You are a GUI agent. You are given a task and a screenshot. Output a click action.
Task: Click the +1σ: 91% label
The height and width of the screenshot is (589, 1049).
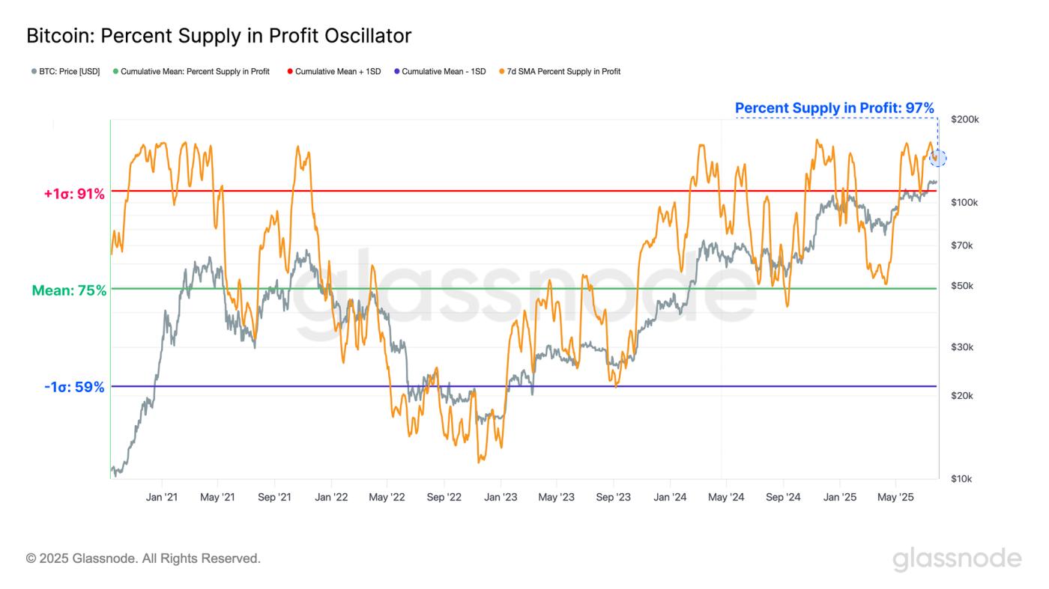coord(74,194)
